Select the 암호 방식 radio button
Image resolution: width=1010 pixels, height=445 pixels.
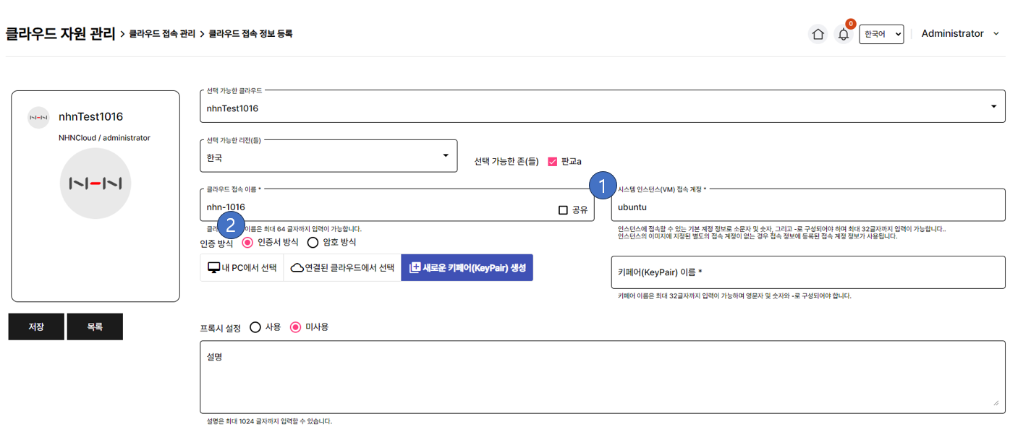pos(313,243)
